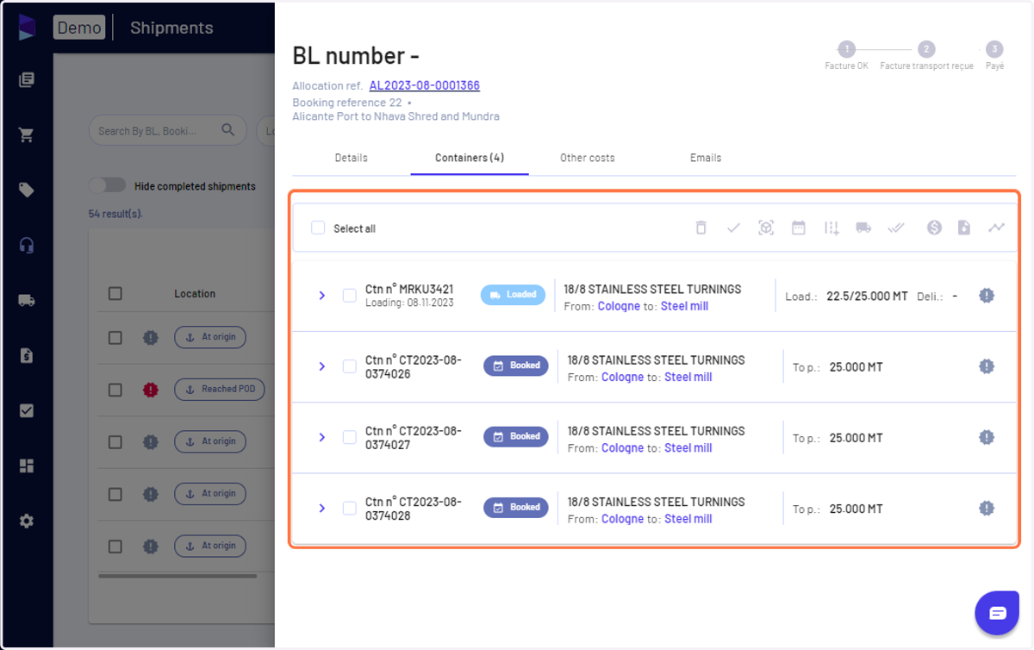Open the dashboard grid icon in sidebar
This screenshot has width=1034, height=650.
27,466
